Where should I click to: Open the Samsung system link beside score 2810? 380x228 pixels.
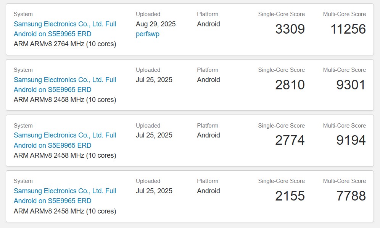click(x=65, y=85)
